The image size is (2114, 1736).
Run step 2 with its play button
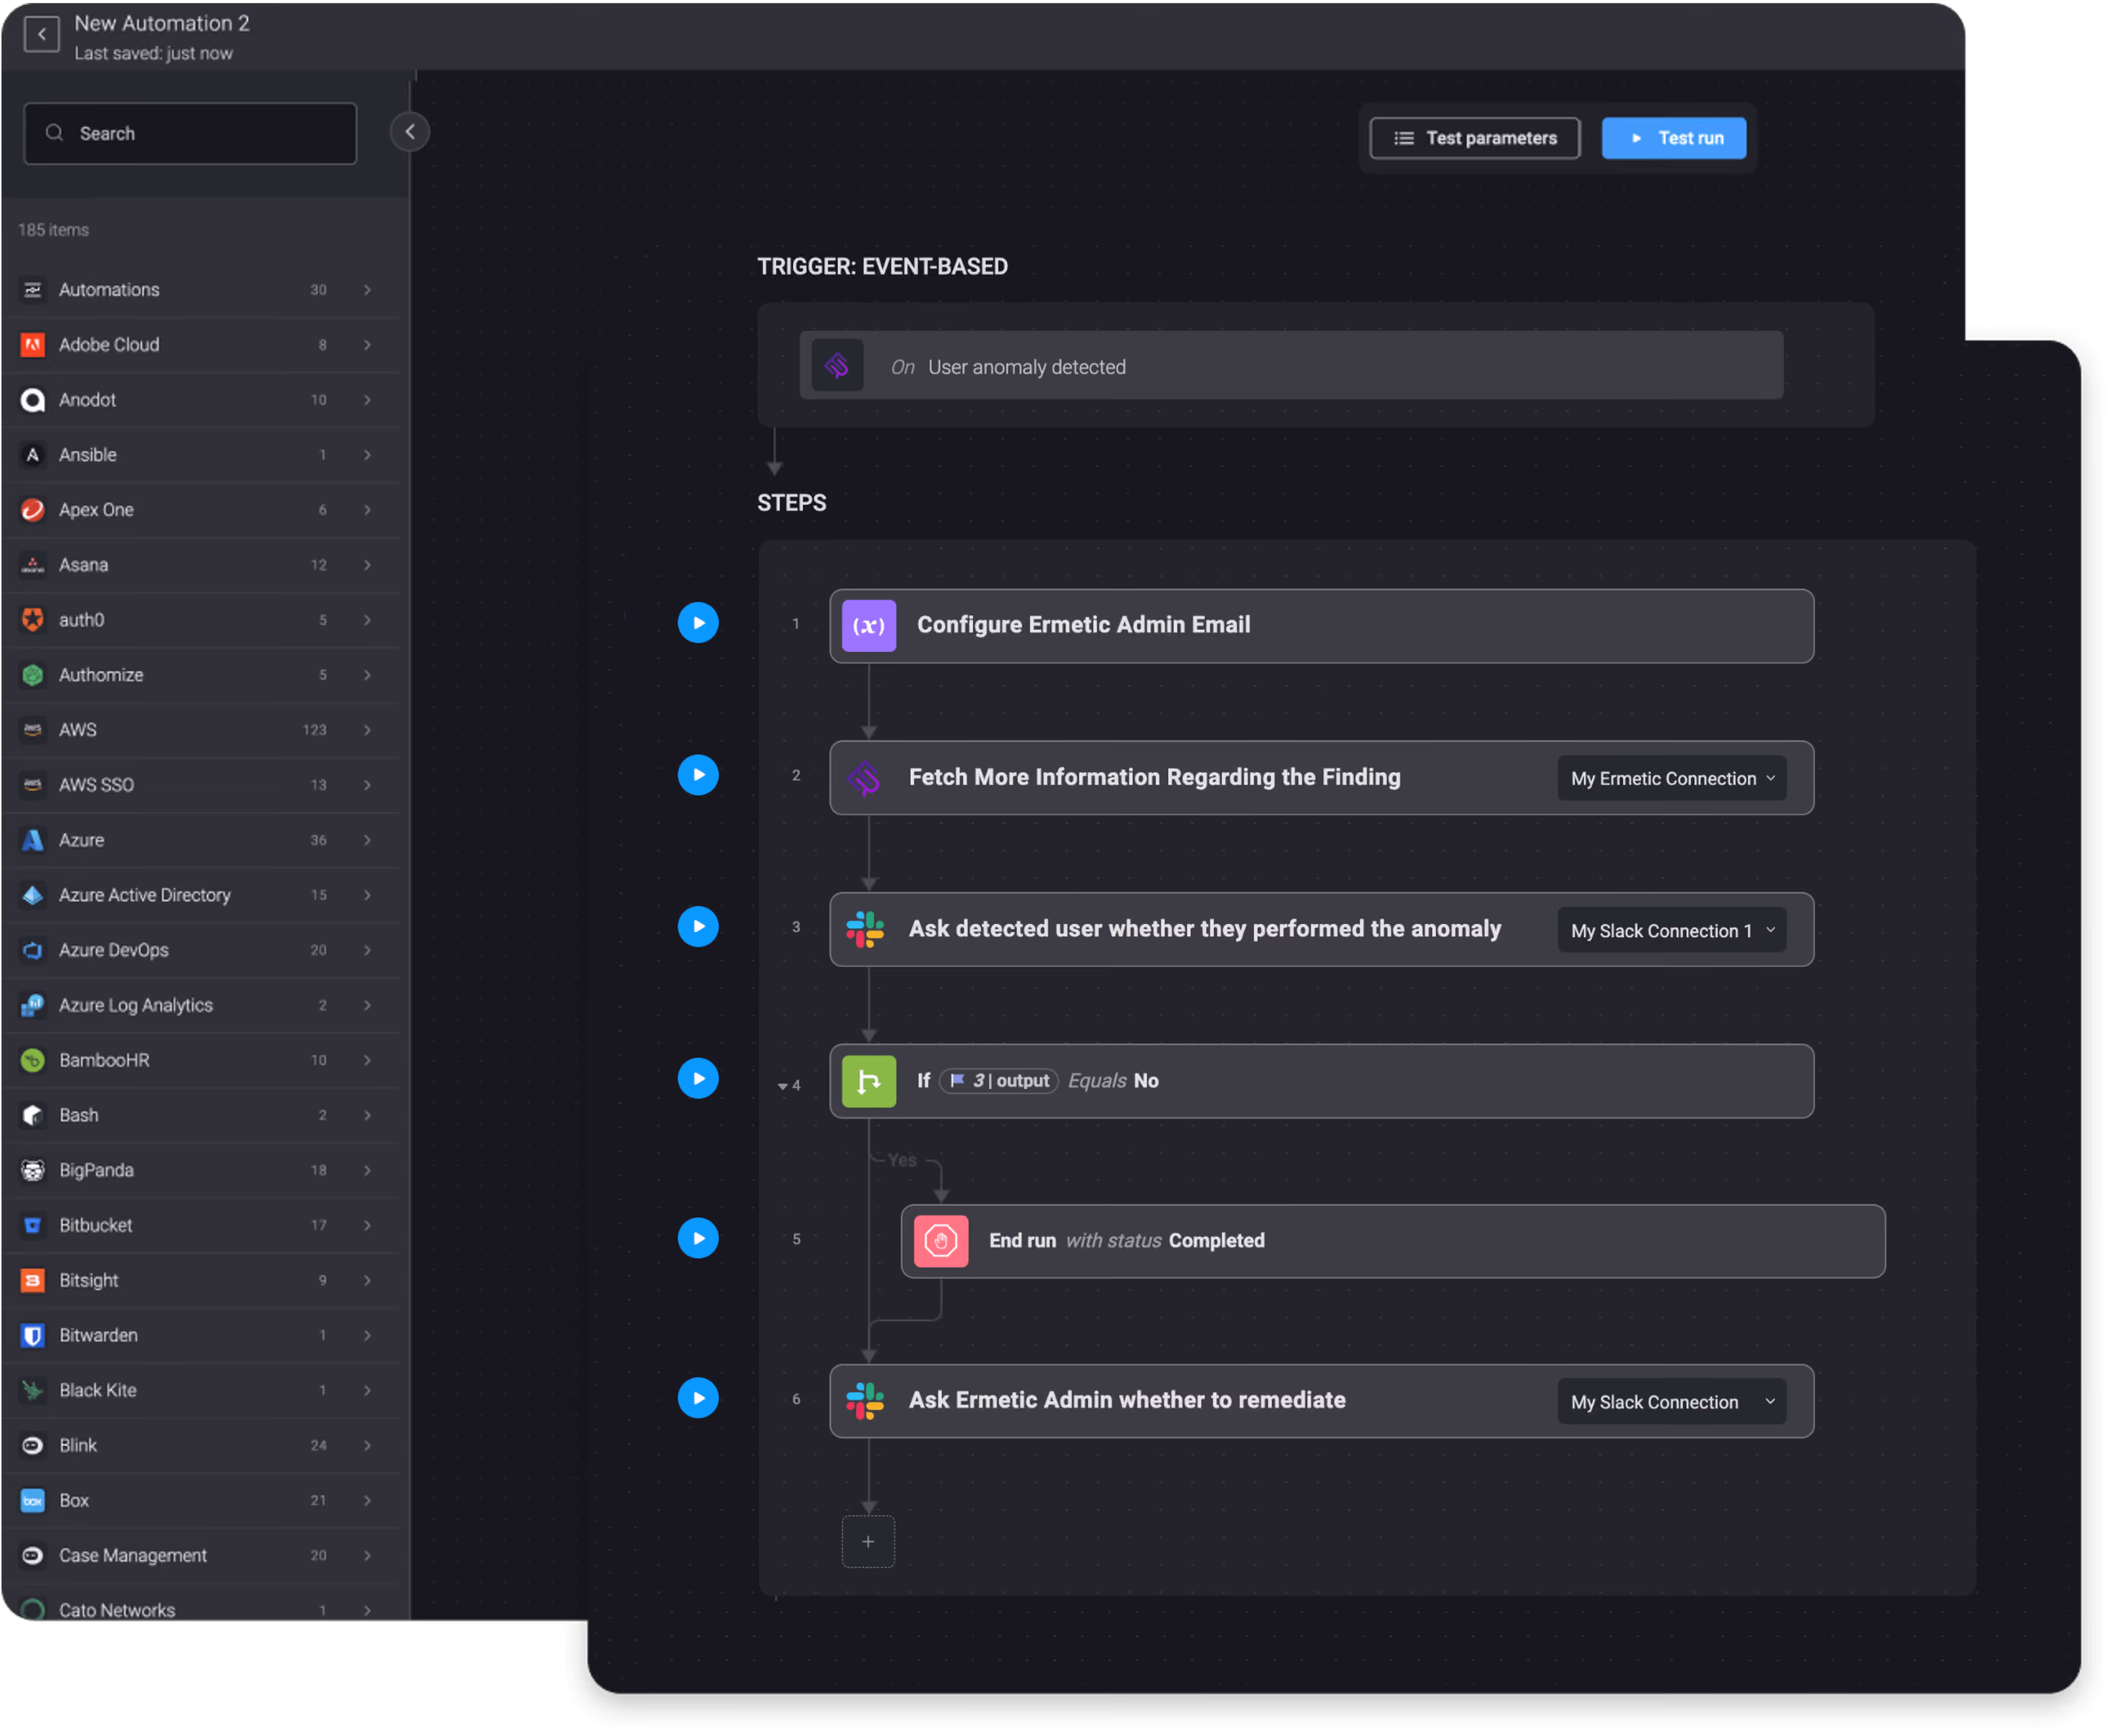tap(699, 775)
